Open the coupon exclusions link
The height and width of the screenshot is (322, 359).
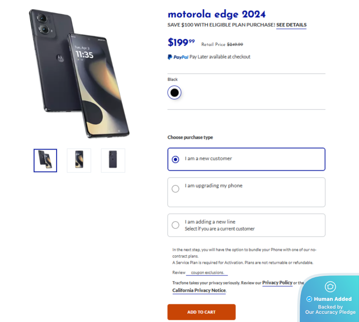point(207,273)
